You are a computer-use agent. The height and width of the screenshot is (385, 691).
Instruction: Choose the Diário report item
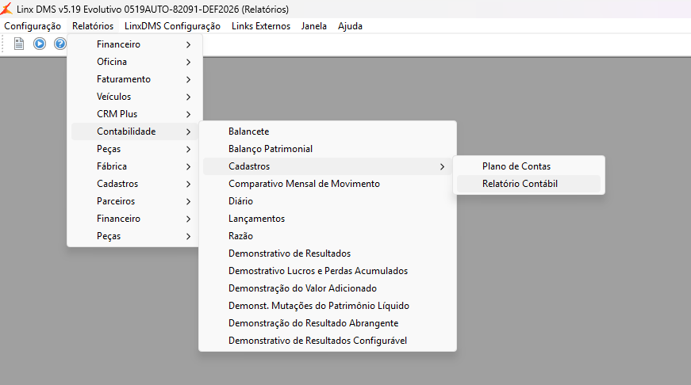coord(240,201)
